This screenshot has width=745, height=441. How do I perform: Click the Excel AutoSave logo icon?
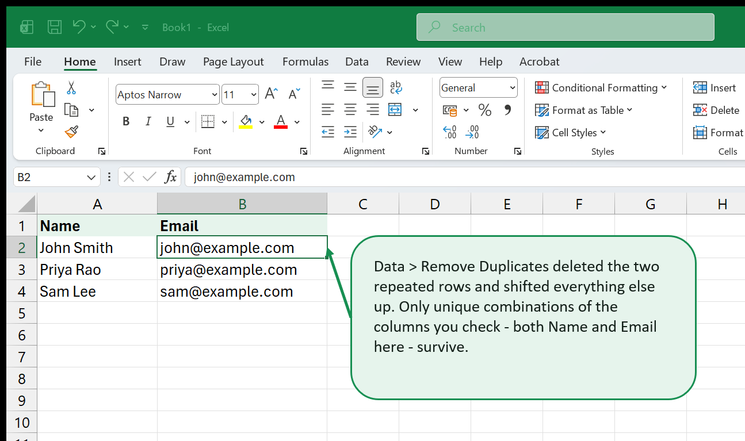pos(26,27)
